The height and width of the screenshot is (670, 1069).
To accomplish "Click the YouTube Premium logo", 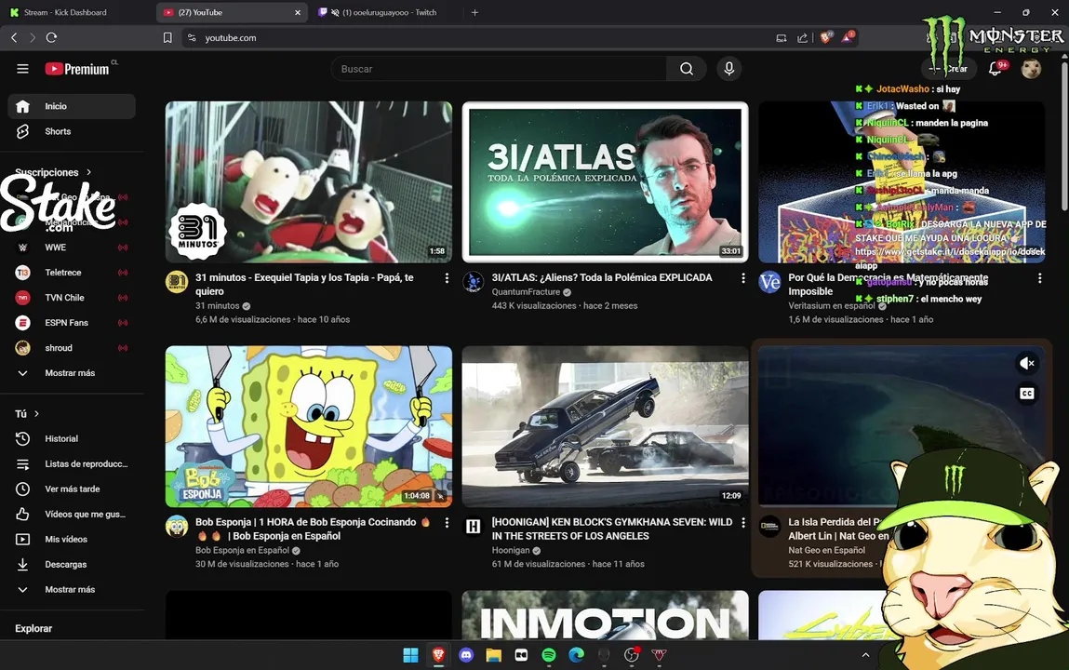I will coord(77,69).
